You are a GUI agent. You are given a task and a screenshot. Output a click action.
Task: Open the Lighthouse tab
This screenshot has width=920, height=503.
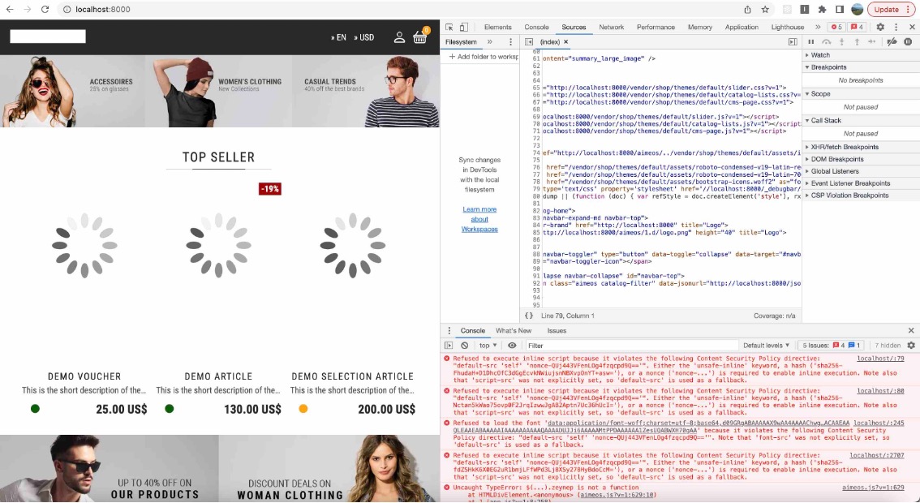788,27
